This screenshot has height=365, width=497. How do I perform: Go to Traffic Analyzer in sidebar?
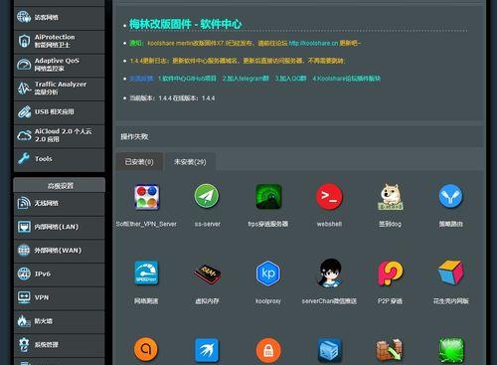tap(60, 89)
